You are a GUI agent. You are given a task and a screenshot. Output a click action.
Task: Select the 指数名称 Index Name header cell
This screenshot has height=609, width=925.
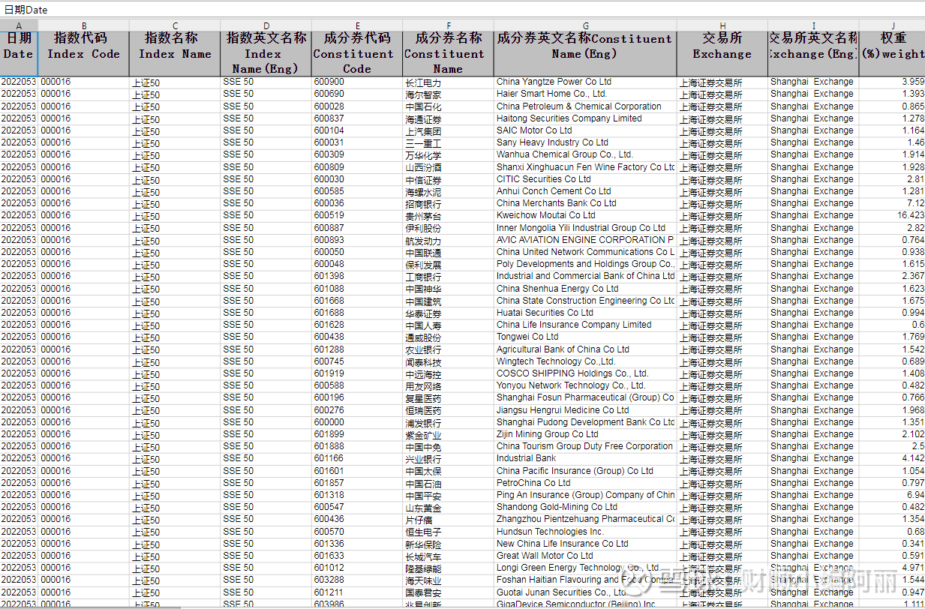(175, 53)
